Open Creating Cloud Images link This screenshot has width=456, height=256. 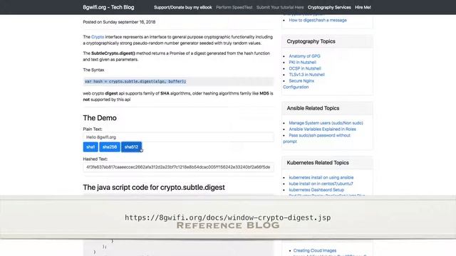tap(315, 250)
